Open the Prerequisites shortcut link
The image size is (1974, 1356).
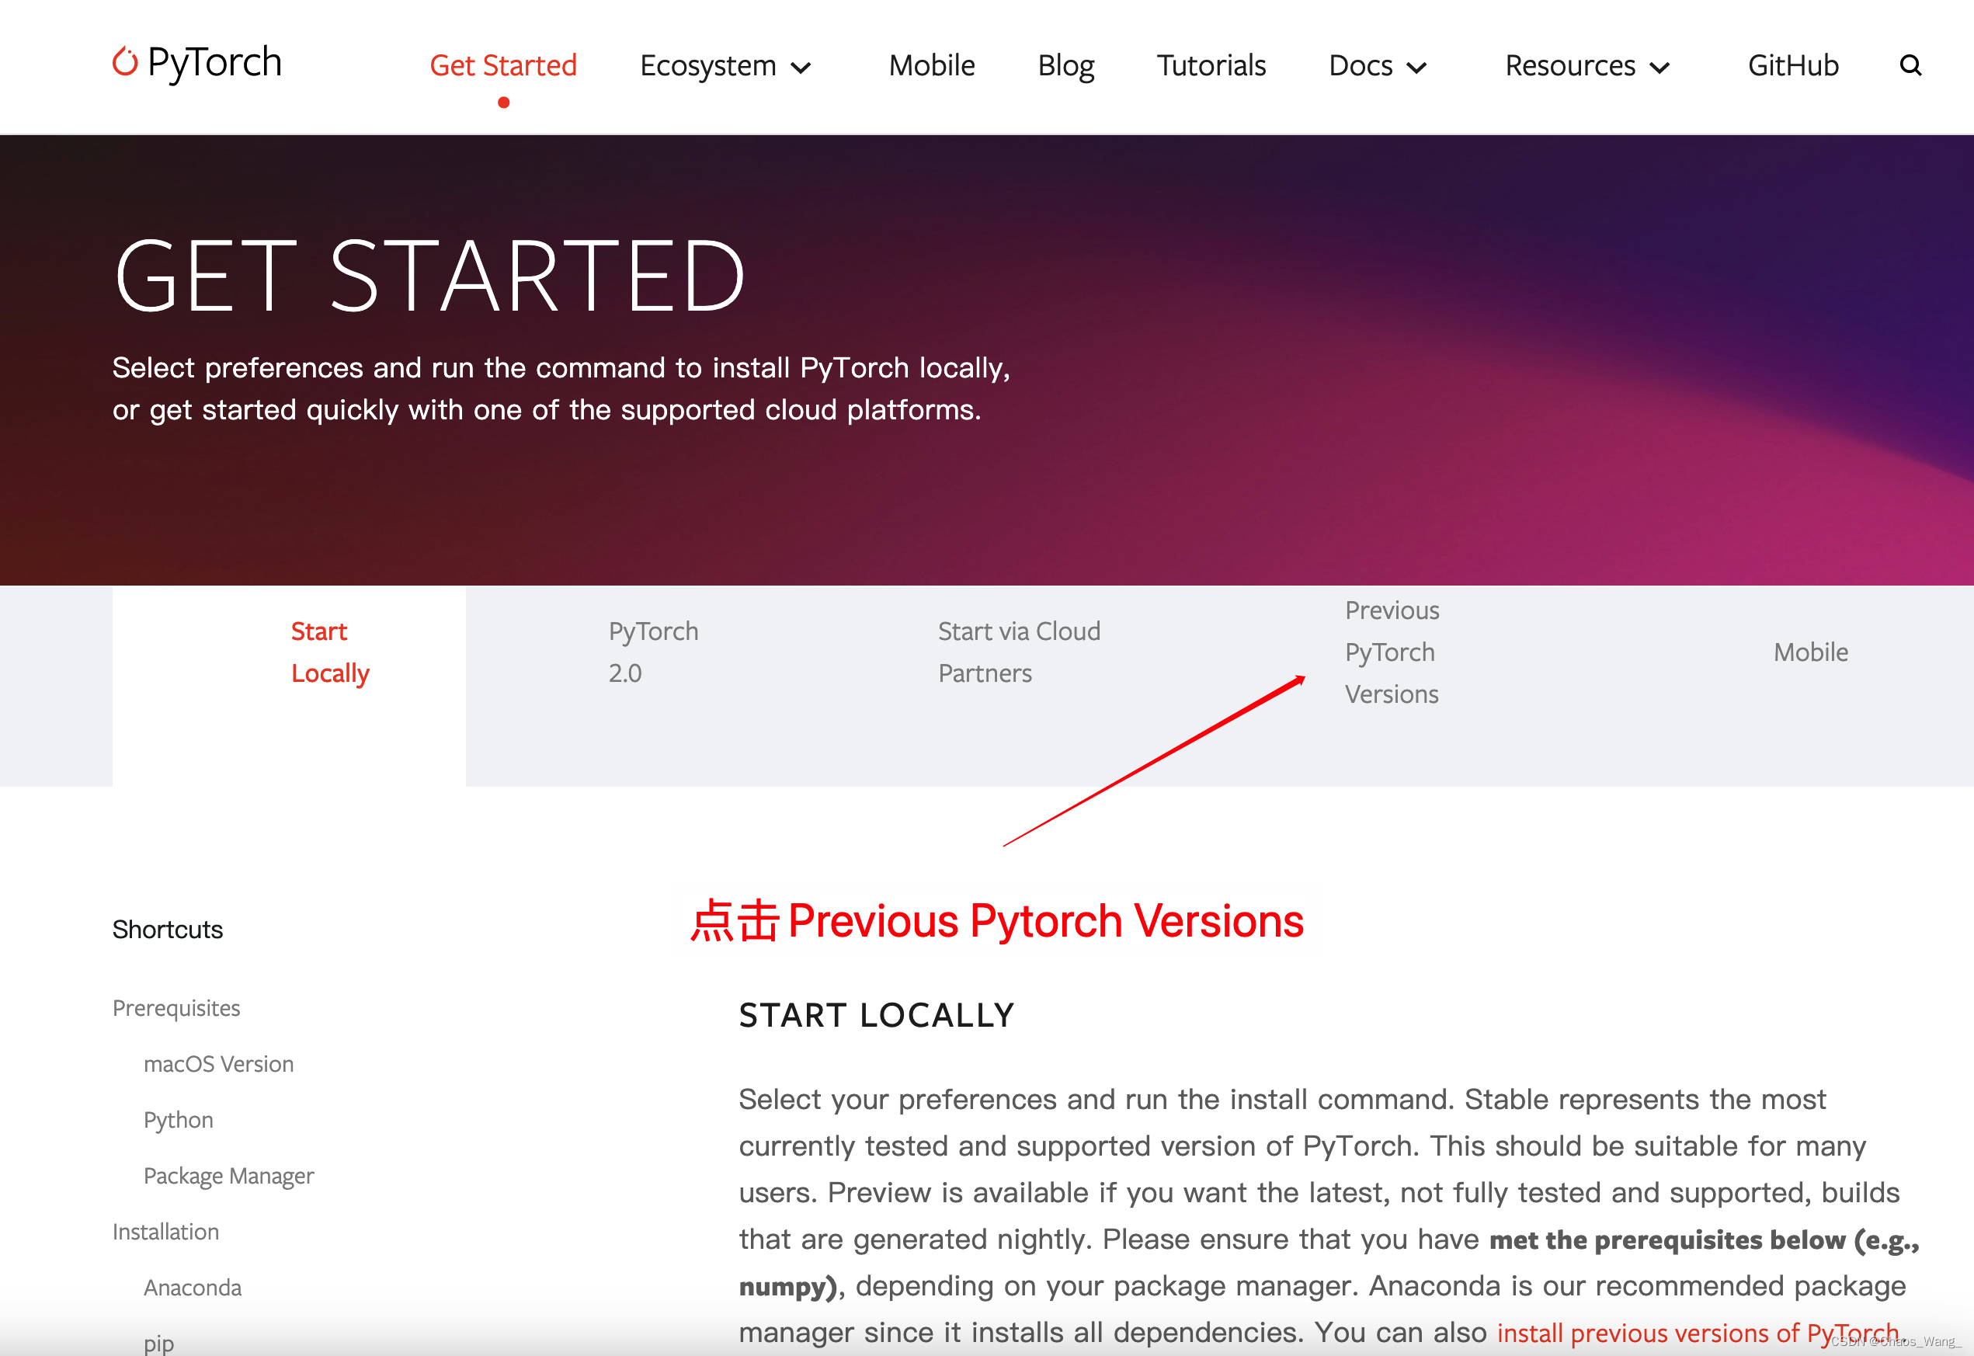coord(176,1007)
